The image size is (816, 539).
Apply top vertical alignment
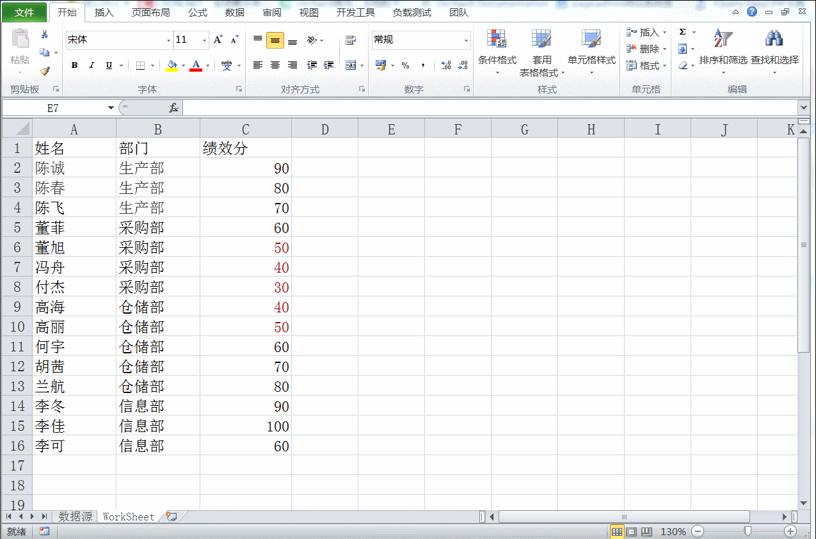click(258, 40)
